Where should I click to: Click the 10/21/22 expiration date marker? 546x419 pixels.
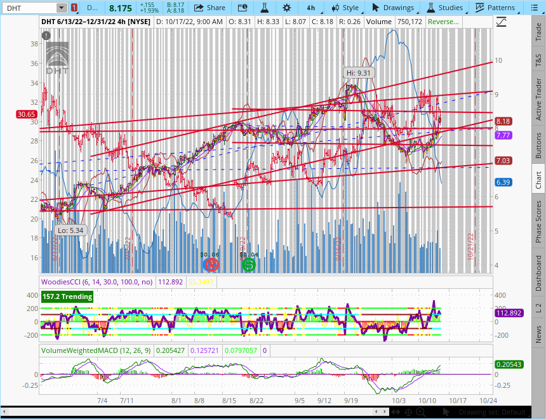point(471,246)
